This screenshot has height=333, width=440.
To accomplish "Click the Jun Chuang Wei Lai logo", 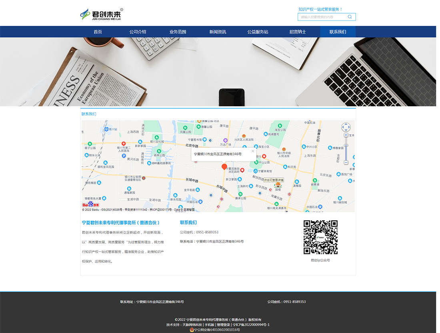I will [102, 14].
